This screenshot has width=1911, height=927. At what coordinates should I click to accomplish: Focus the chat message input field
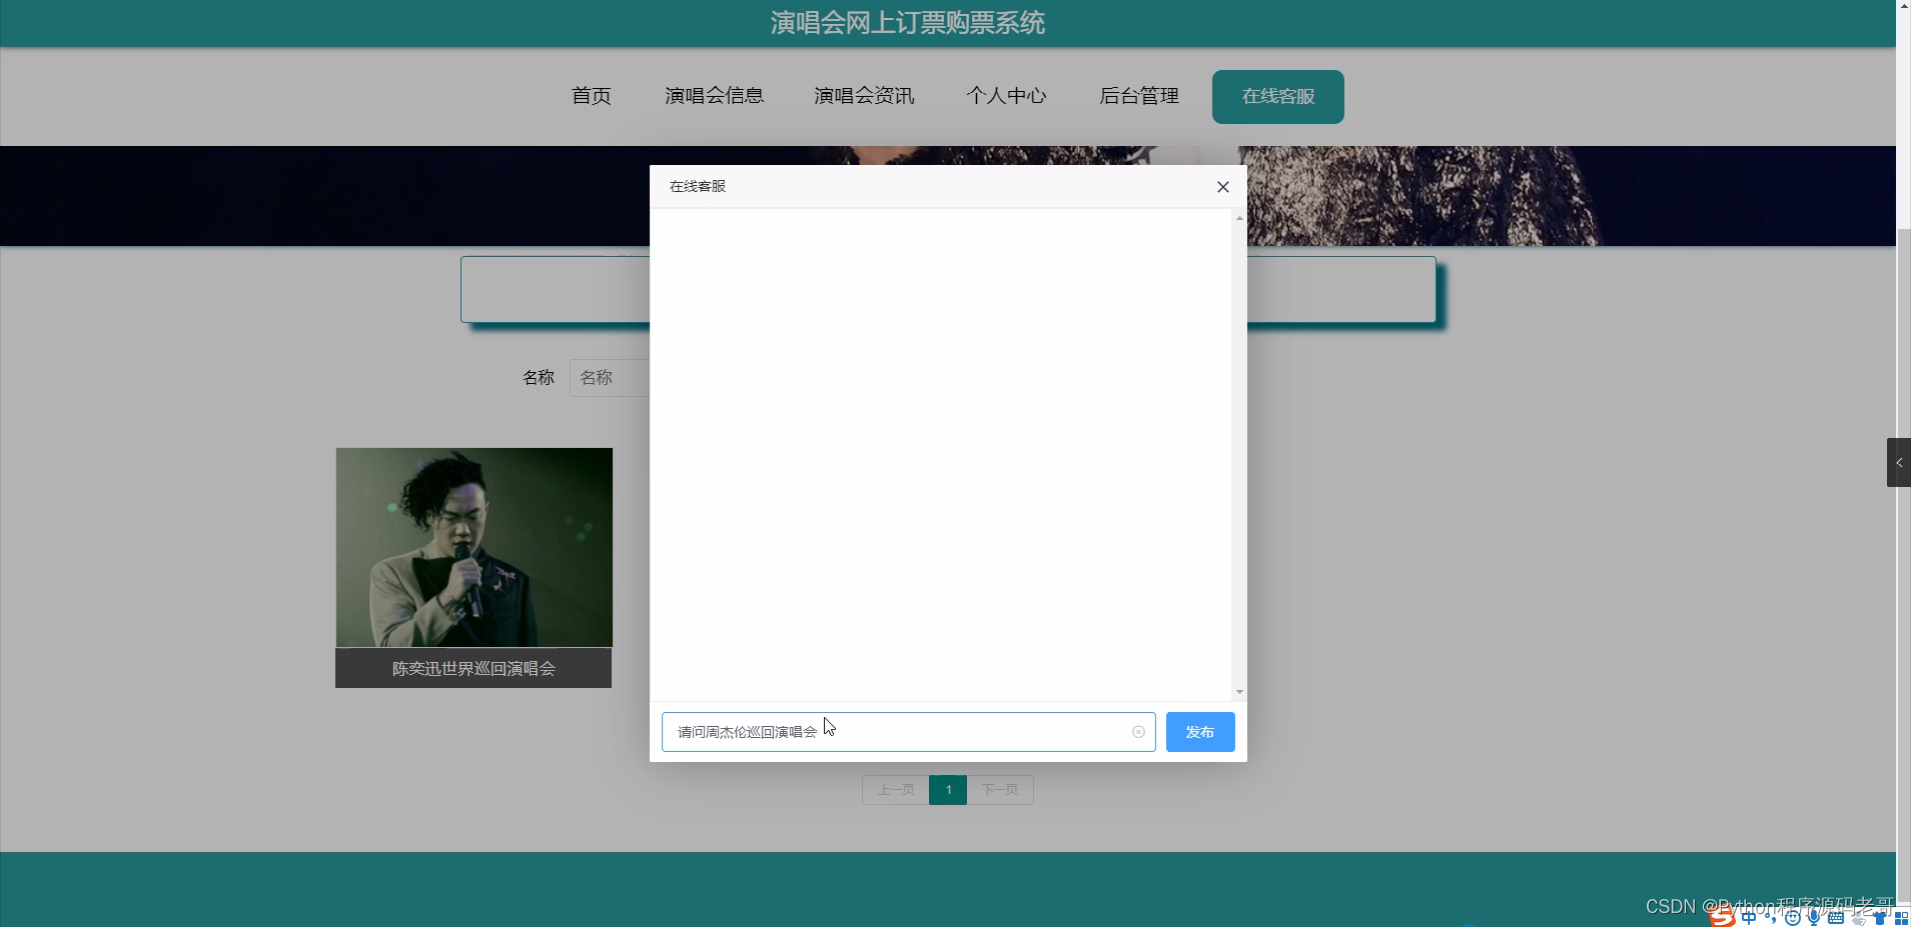tap(908, 732)
